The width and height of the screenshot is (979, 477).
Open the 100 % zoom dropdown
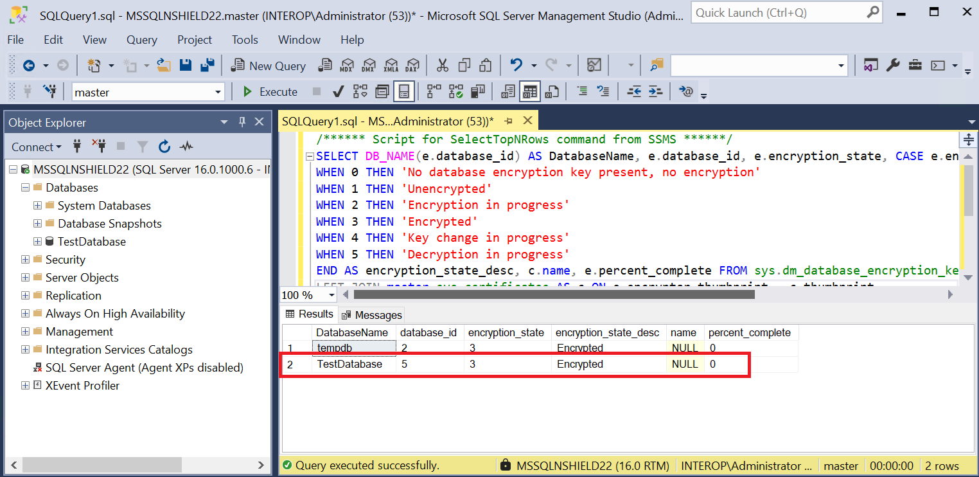pos(331,294)
